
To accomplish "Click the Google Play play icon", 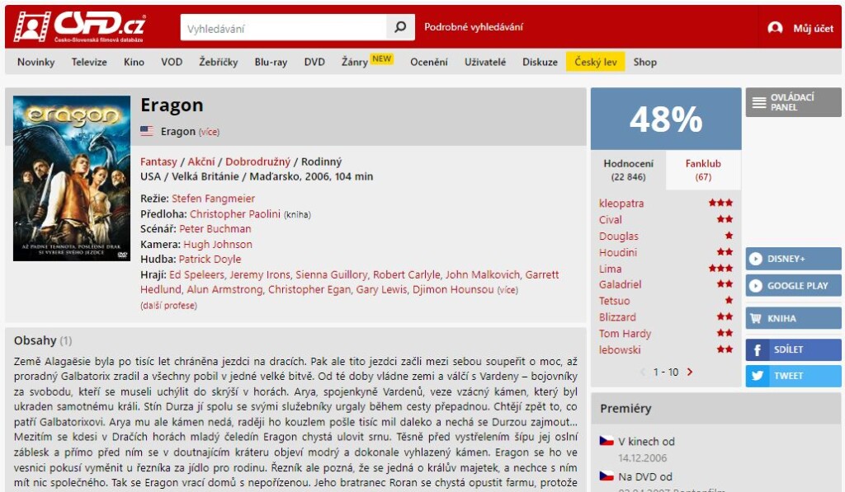I will point(756,286).
